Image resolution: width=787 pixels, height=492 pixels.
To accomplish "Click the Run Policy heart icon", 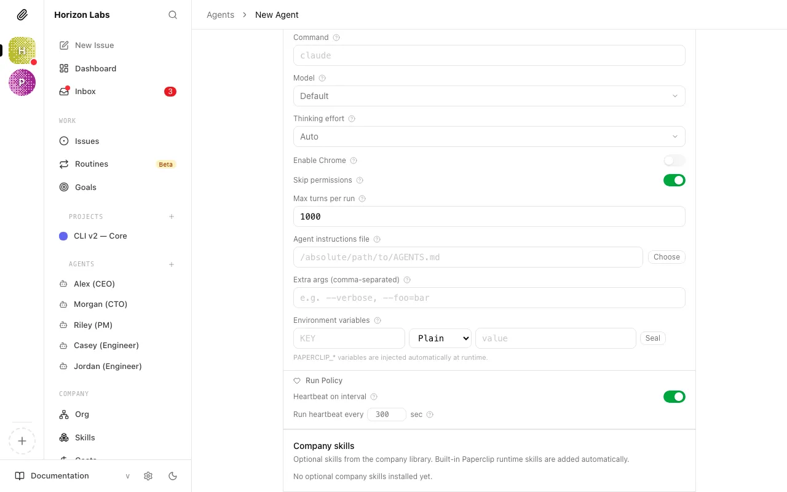I will (x=297, y=381).
